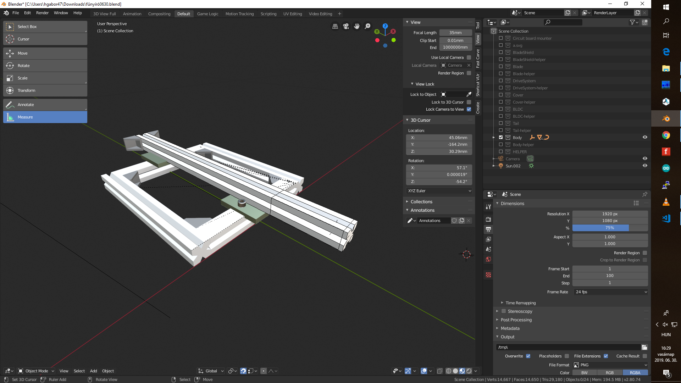Switch to solid shading mode

click(455, 371)
